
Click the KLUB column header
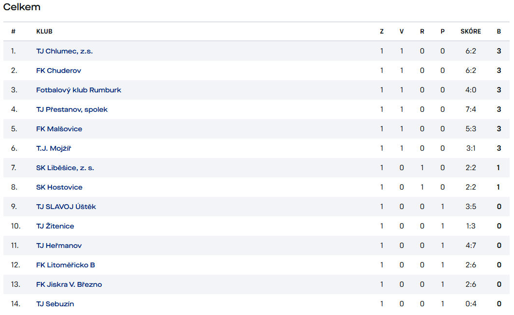(44, 32)
